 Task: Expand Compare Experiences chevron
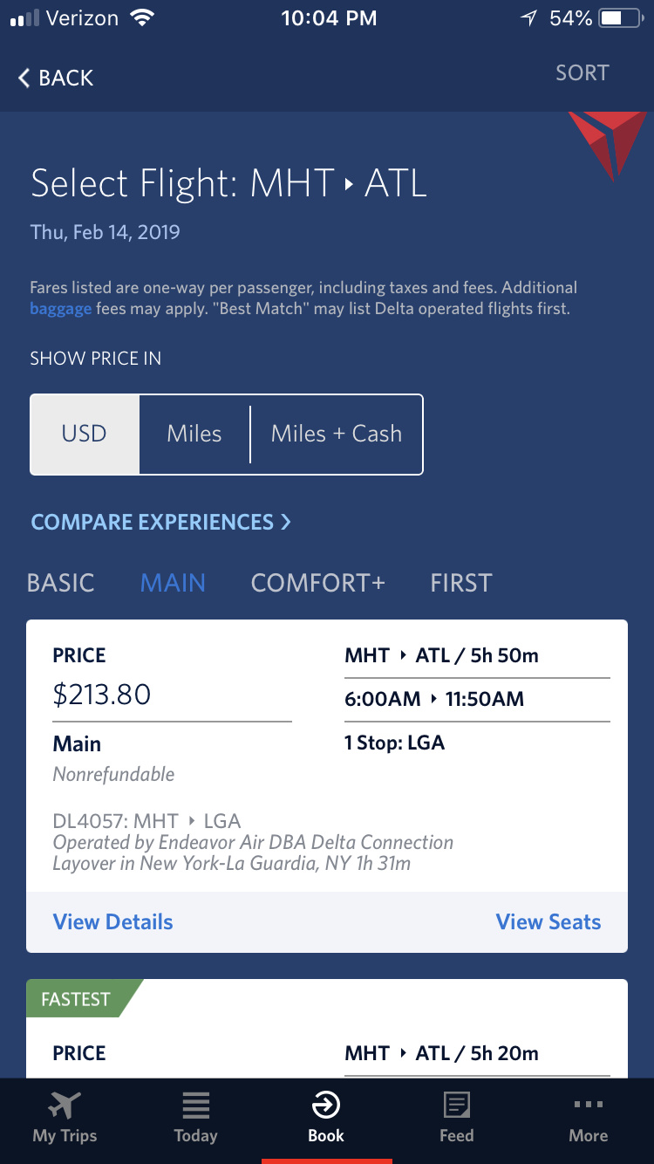(x=285, y=522)
